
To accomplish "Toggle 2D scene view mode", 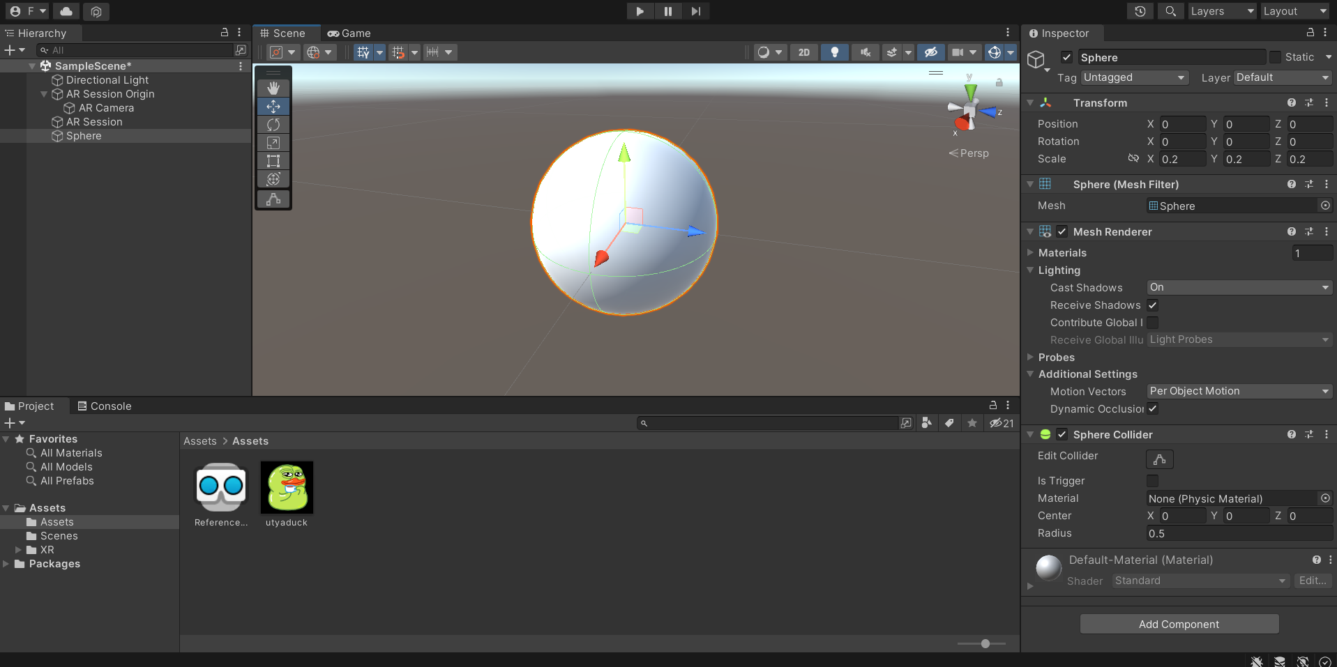I will (x=804, y=52).
